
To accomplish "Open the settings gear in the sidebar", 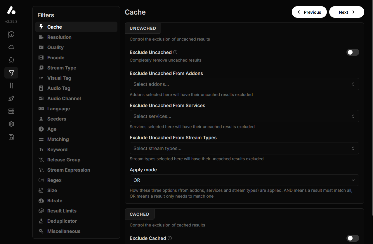I will point(11,124).
